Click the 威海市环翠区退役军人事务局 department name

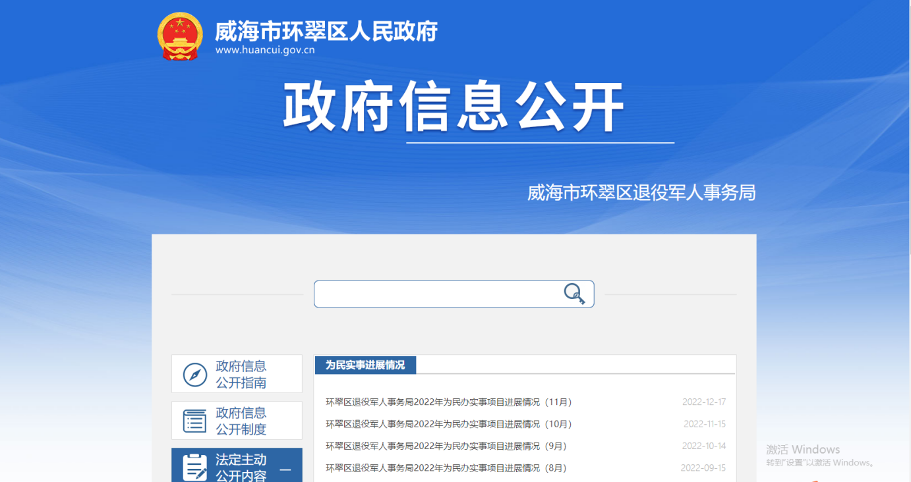[x=641, y=193]
